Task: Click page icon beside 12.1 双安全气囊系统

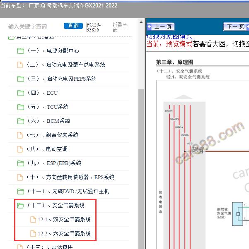Action: pyautogui.click(x=33, y=220)
